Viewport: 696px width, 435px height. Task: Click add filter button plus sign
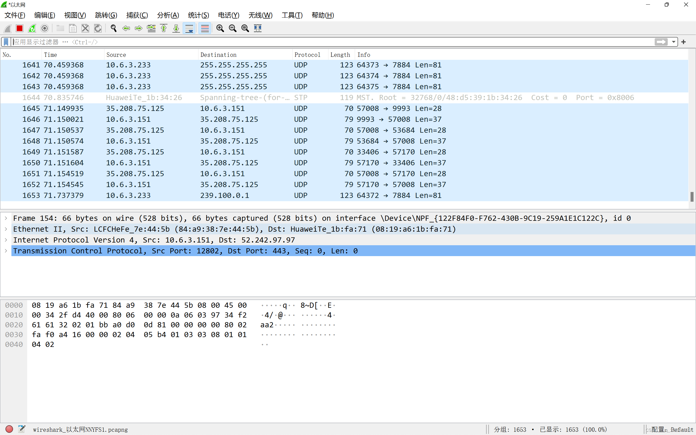point(684,42)
